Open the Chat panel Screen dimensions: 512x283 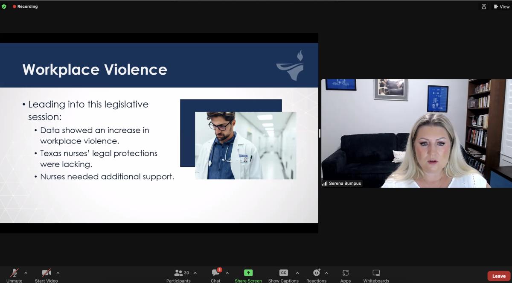[216, 275]
